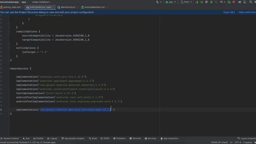Open the Build tool window
The image size is (256, 144).
pos(93,138)
